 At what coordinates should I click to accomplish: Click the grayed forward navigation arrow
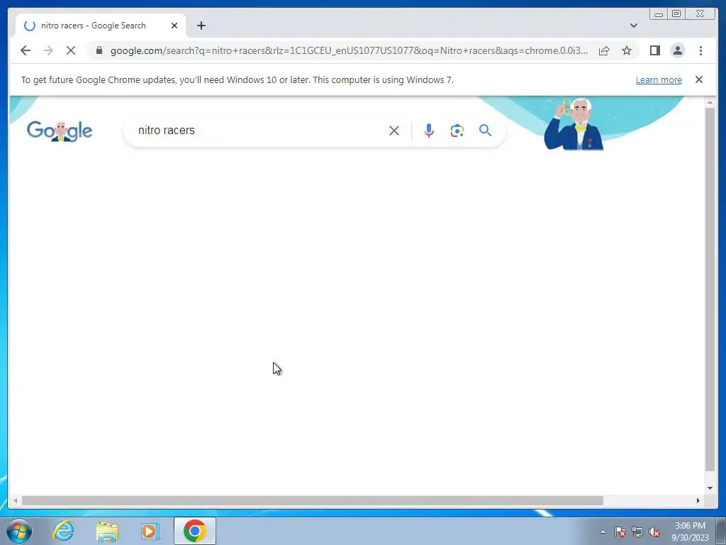coord(48,50)
